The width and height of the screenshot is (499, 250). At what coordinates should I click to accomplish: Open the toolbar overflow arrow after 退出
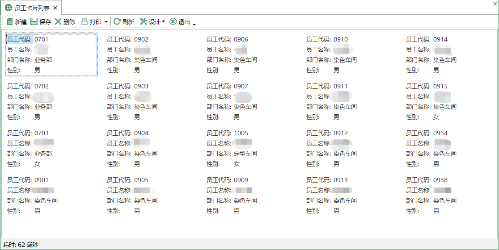tap(194, 24)
